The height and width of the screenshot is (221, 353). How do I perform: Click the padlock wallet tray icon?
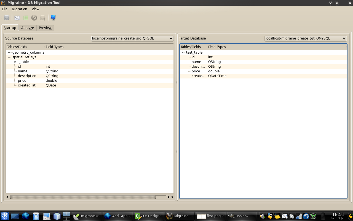pyautogui.click(x=270, y=216)
